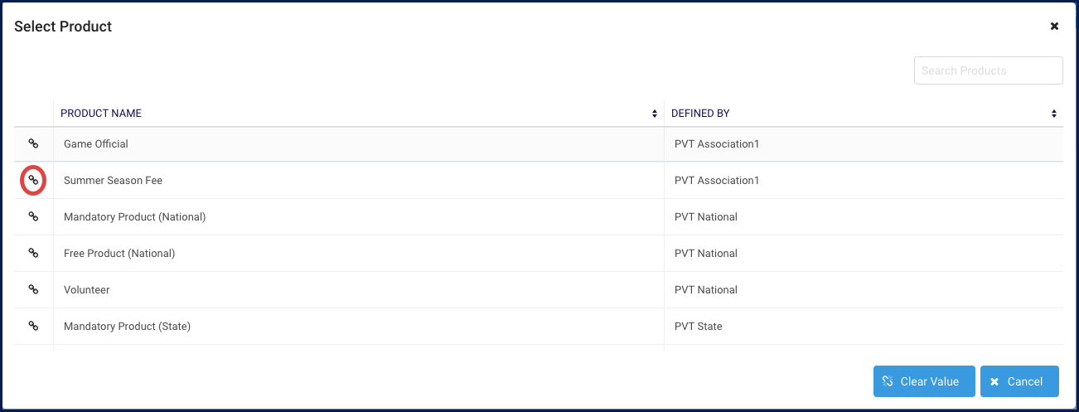This screenshot has width=1079, height=412.
Task: Click link icon for Mandatory Product (National)
Action: [33, 217]
